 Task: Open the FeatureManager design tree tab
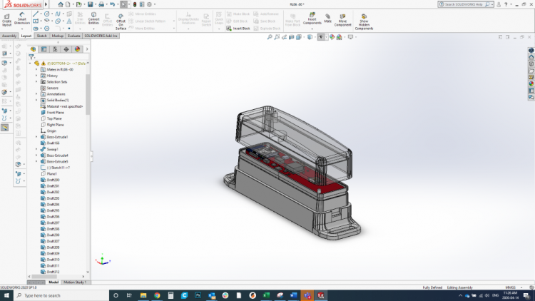(x=33, y=49)
